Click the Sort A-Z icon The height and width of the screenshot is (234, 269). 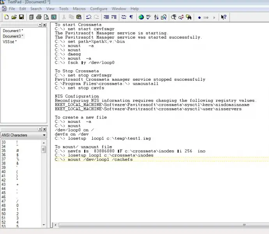156,17
